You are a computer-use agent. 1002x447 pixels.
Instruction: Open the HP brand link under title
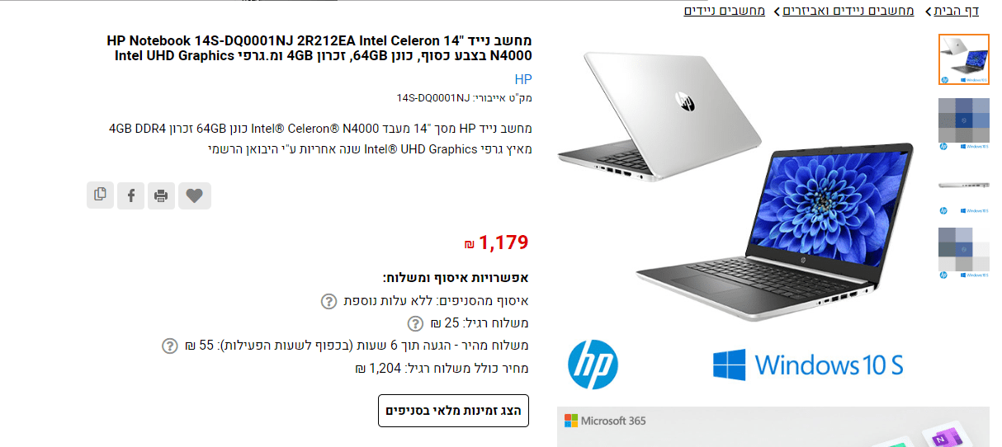click(x=523, y=80)
